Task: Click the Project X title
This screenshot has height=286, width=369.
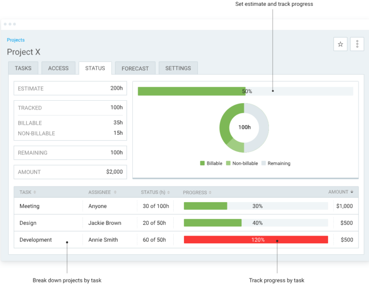Action: click(23, 52)
